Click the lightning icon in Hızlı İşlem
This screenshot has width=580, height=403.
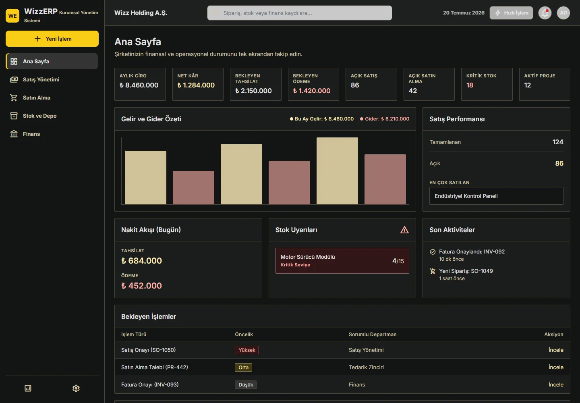pyautogui.click(x=498, y=13)
